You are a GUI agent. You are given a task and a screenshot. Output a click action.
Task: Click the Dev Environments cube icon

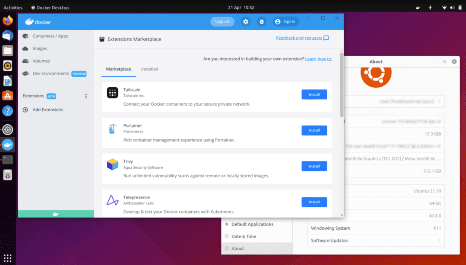point(26,74)
